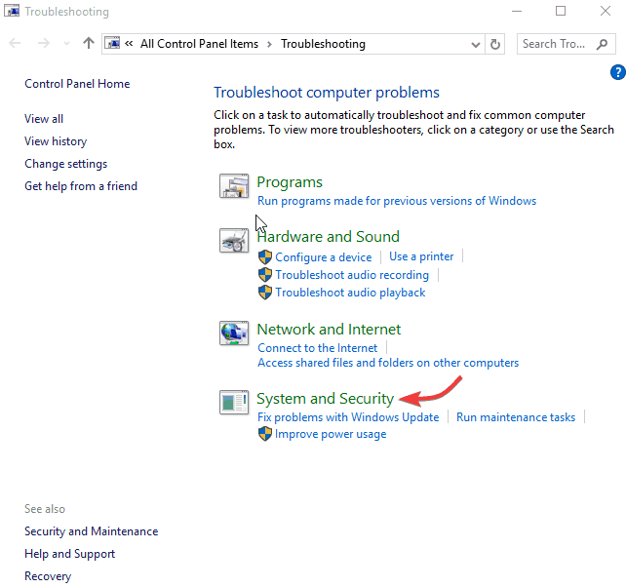Launch Fix problems with Windows Update
This screenshot has width=626, height=588.
pyautogui.click(x=348, y=417)
